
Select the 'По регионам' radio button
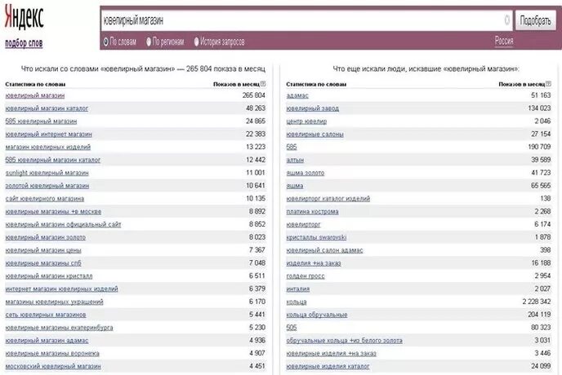(x=149, y=42)
